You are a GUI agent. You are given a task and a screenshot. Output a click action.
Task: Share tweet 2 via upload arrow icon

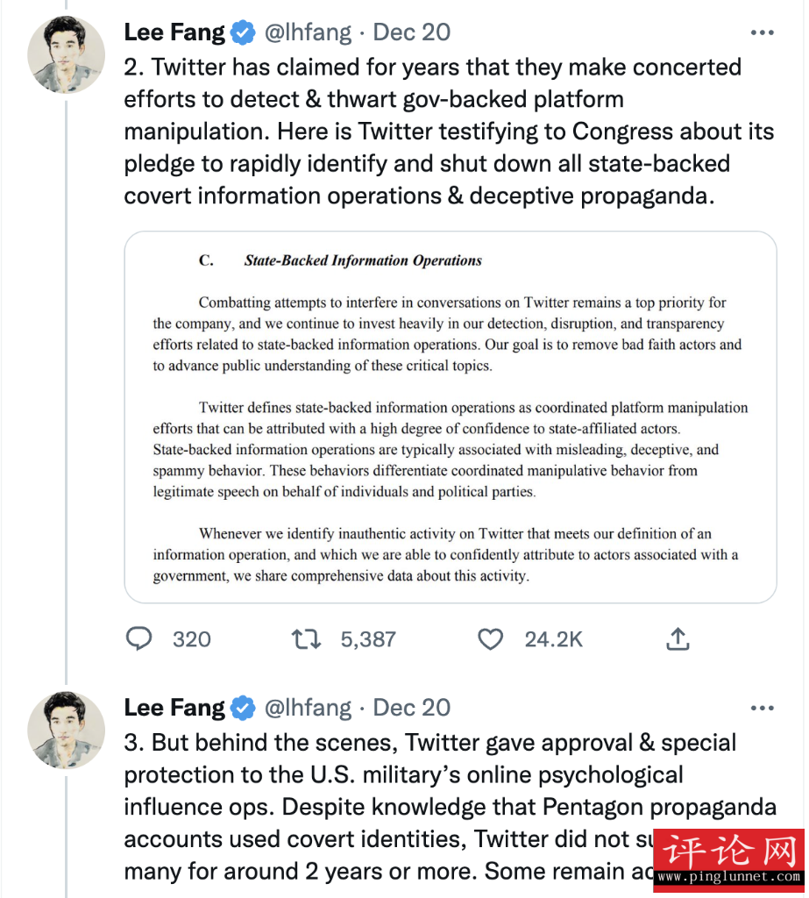pyautogui.click(x=678, y=638)
